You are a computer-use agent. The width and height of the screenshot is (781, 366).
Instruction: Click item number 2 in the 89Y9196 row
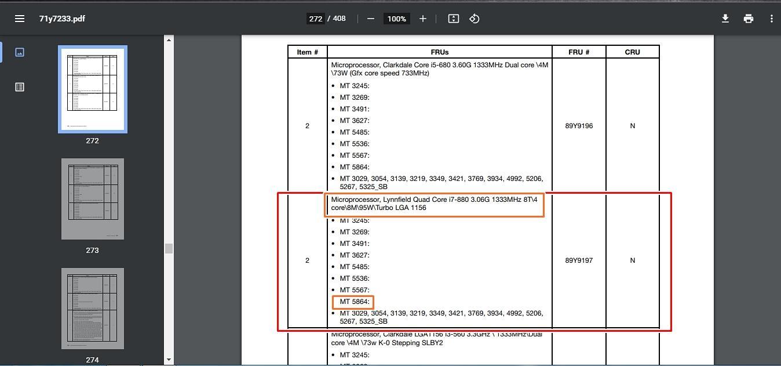coord(307,126)
